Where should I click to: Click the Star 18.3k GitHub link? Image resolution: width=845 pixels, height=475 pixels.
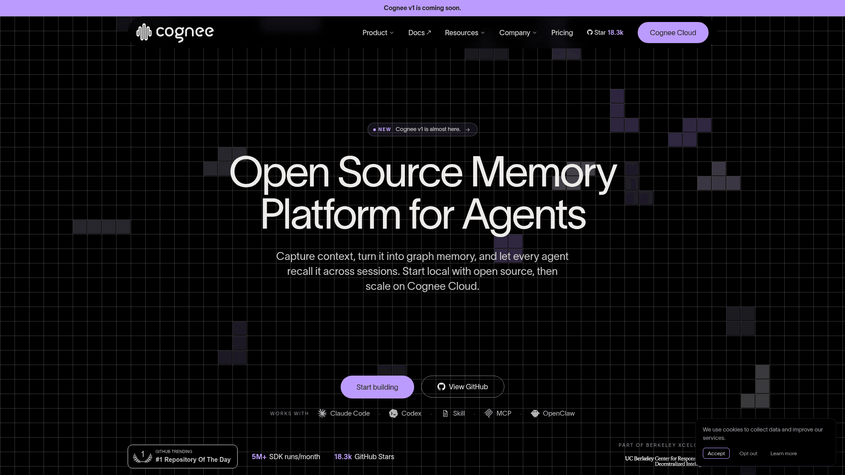click(x=605, y=33)
